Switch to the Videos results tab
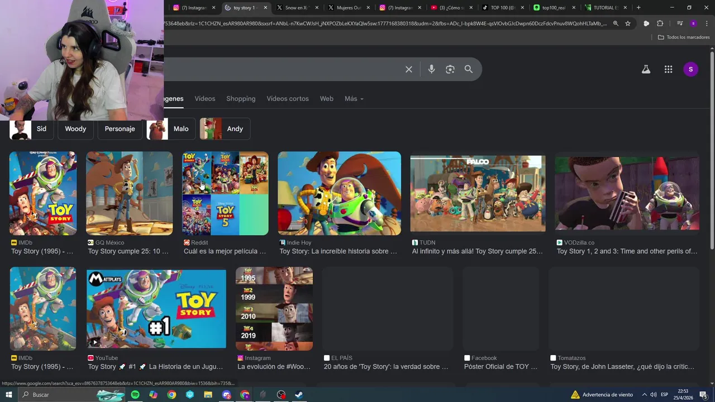The width and height of the screenshot is (715, 402). tap(204, 99)
